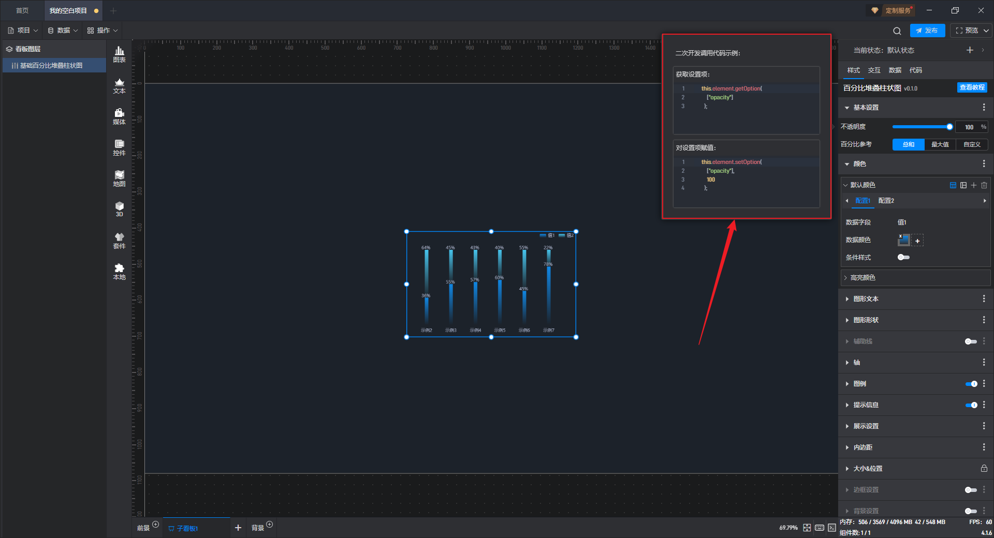Open the 项目 dropdown menu
Image resolution: width=994 pixels, height=538 pixels.
point(23,31)
